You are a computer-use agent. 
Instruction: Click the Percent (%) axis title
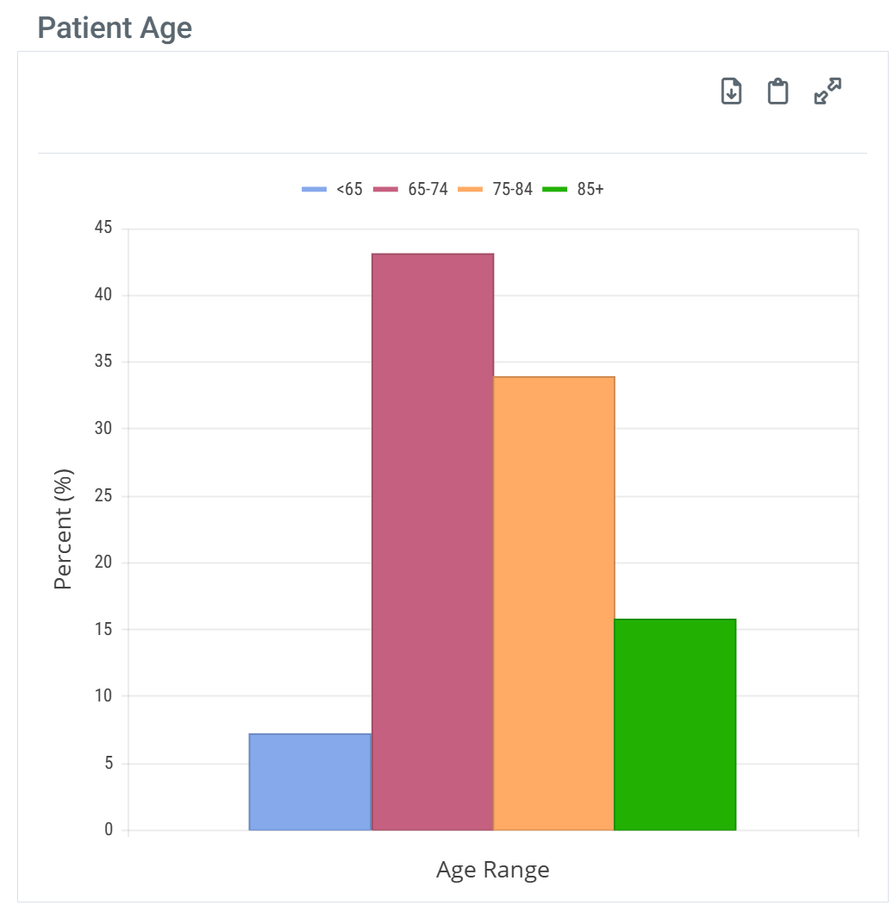click(x=63, y=529)
